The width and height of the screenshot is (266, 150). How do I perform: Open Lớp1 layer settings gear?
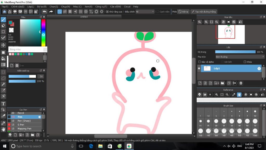(x=259, y=68)
